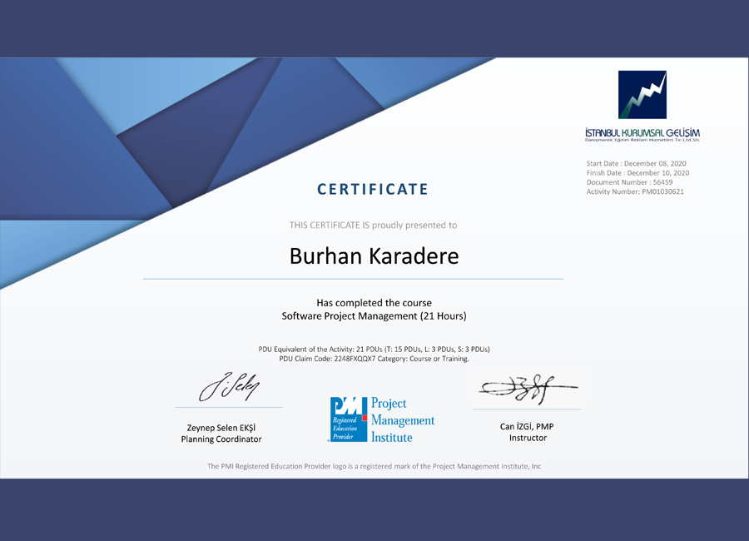The height and width of the screenshot is (541, 749).
Task: Click the PMI Registered Education Provider badge
Action: (x=348, y=419)
